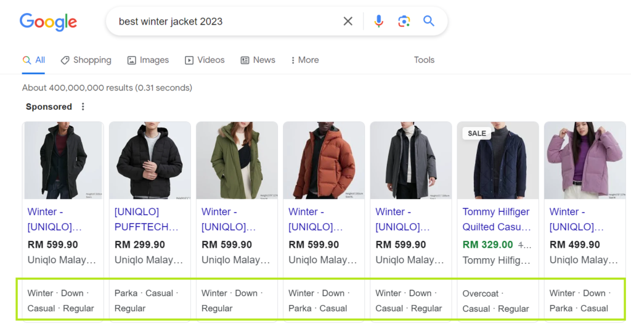Switch to the Shopping tab
The image size is (631, 332).
[86, 60]
